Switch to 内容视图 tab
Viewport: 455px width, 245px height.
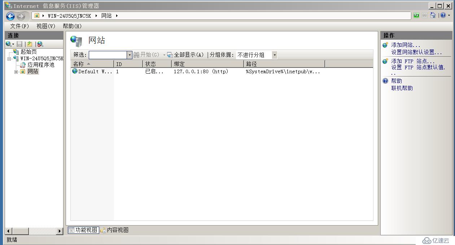click(114, 230)
